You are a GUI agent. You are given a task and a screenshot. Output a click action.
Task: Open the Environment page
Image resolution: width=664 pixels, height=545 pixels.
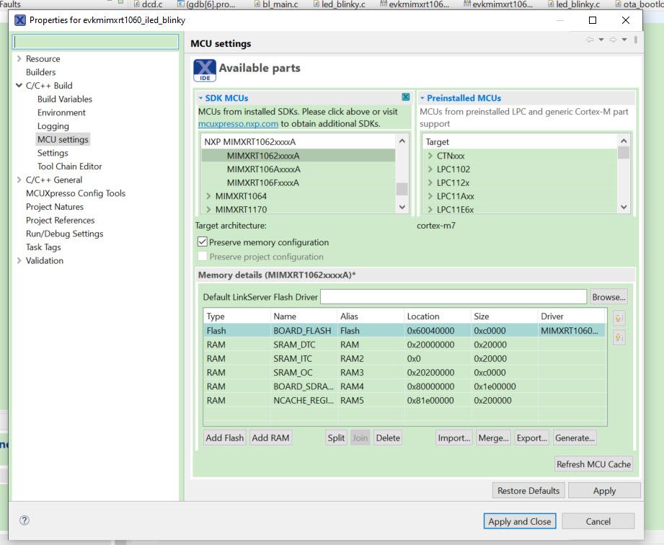[61, 112]
